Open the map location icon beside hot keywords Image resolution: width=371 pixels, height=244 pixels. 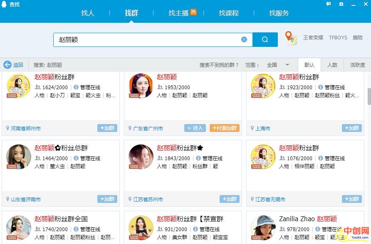291,38
